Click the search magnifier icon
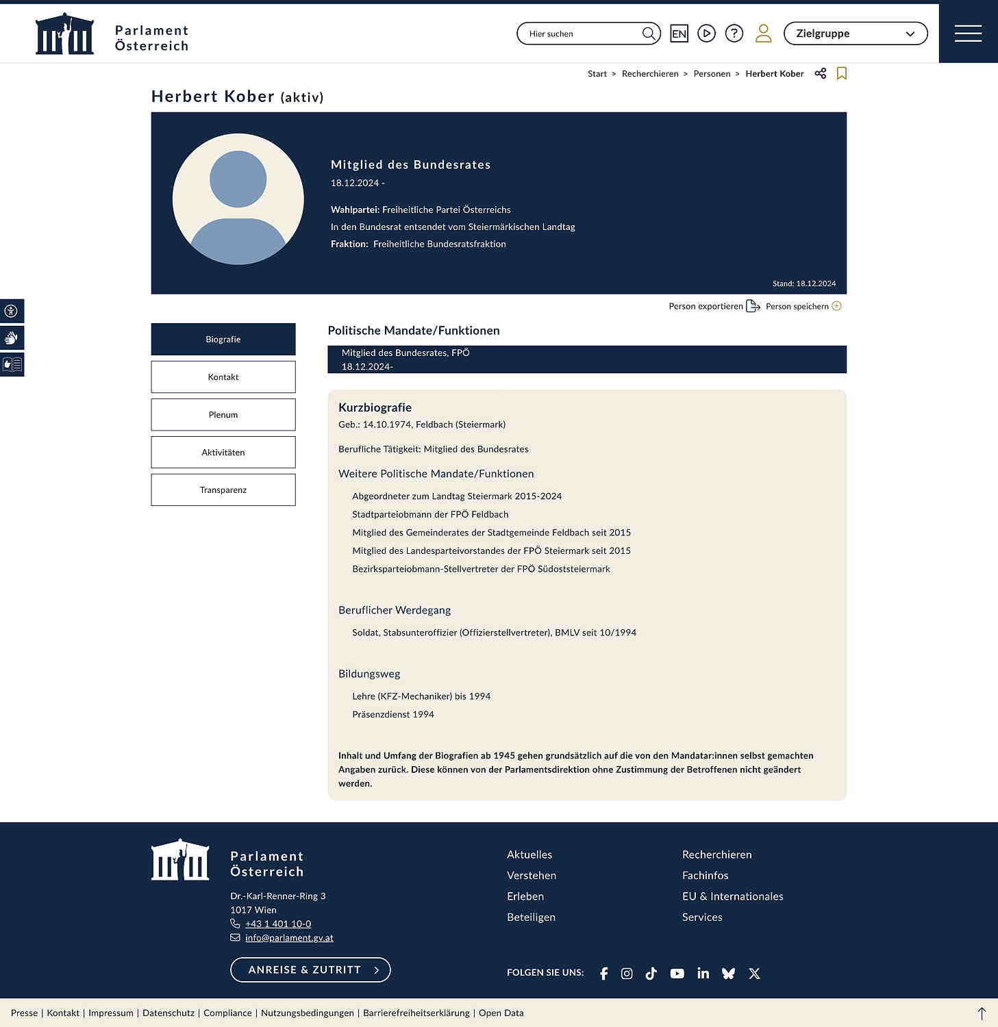 648,34
